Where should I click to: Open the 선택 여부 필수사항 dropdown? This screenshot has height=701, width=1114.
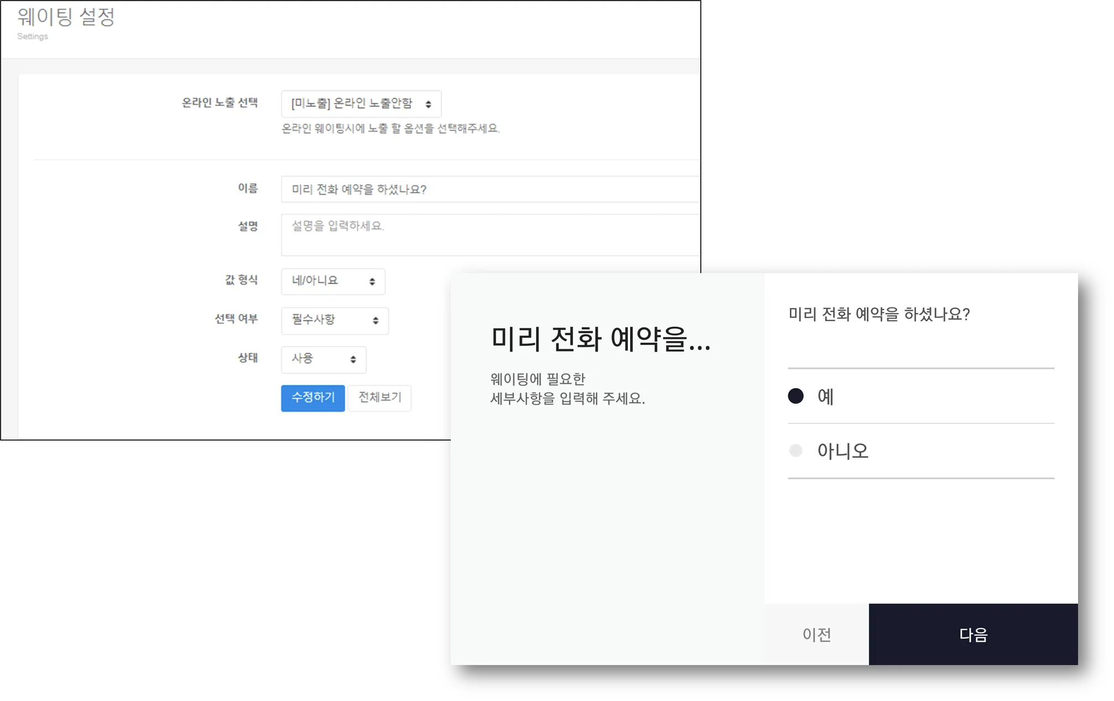335,320
